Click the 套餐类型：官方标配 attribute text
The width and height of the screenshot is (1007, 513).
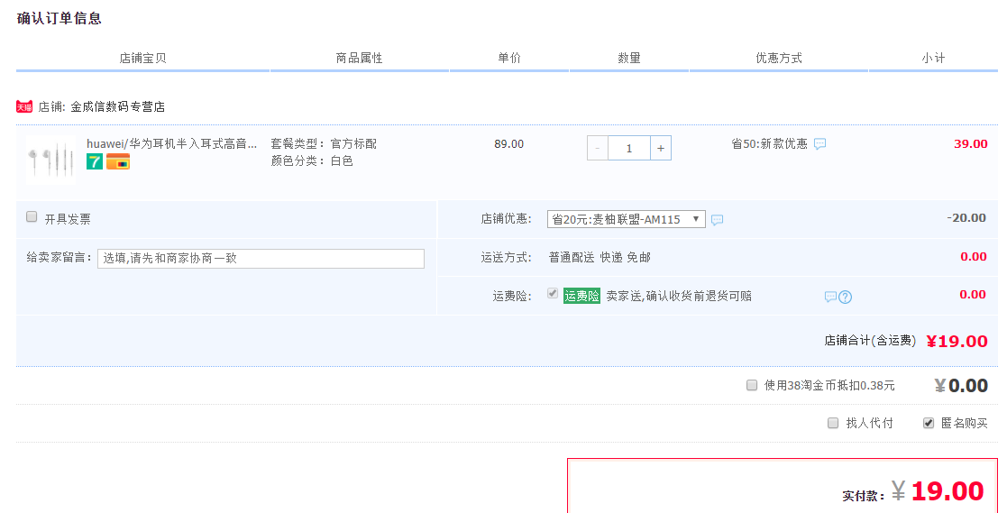coord(324,144)
